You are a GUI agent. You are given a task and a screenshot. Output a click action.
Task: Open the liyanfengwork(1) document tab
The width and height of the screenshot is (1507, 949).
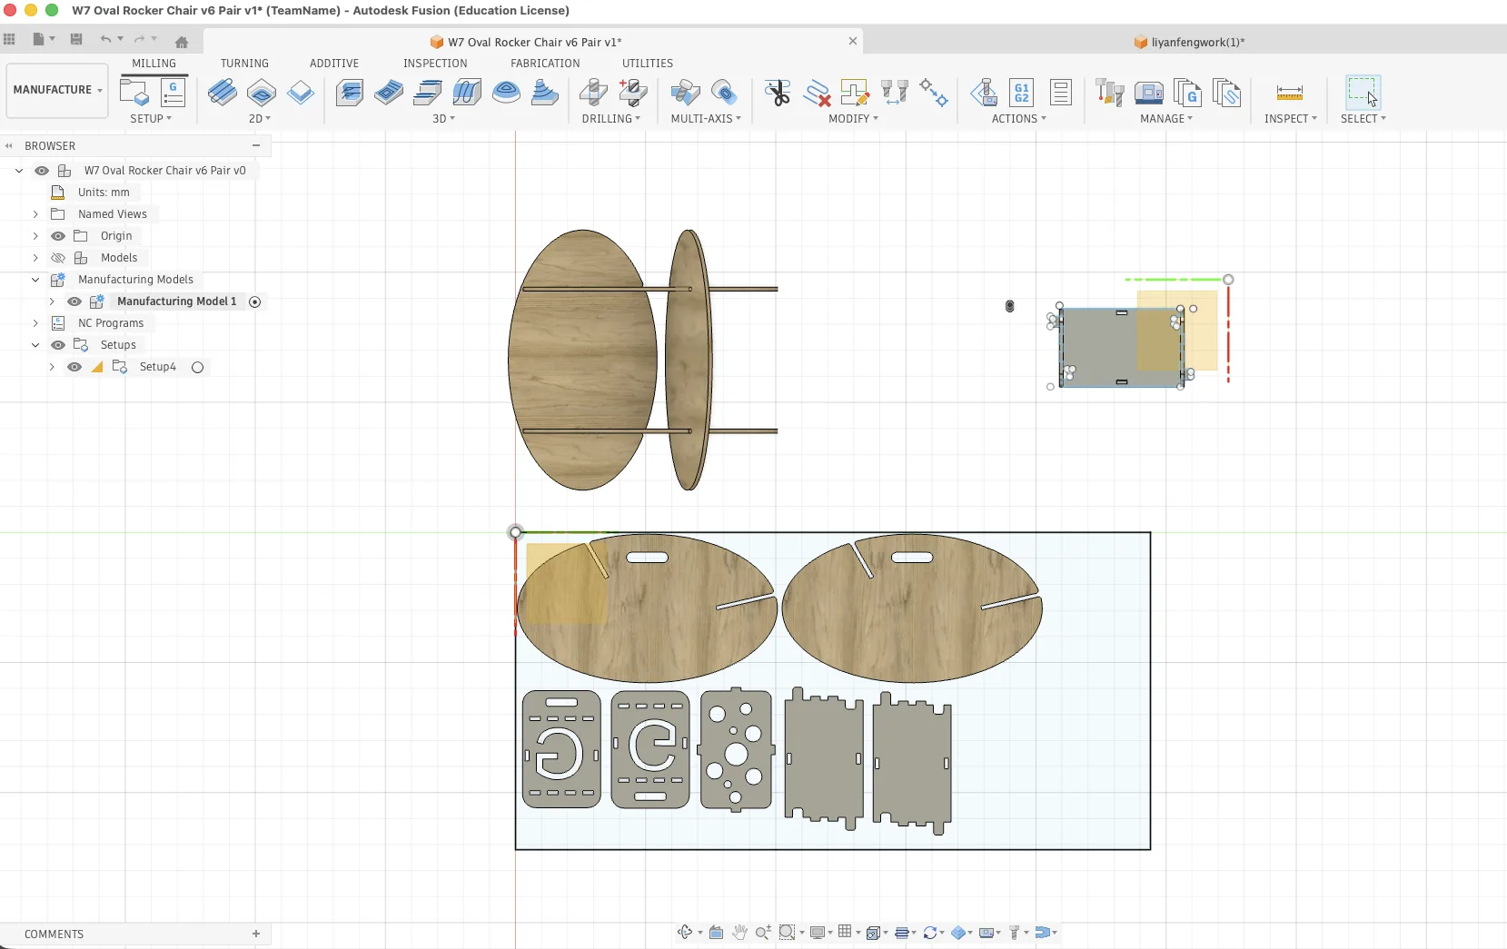[x=1196, y=42]
